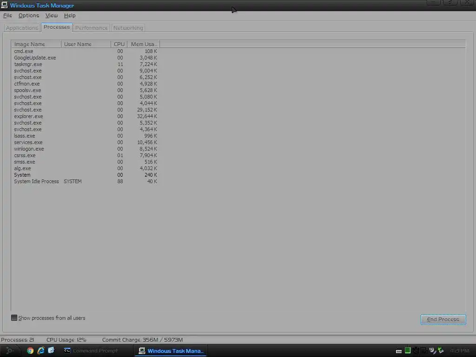Select the ctfmon.exe process

(x=86, y=84)
